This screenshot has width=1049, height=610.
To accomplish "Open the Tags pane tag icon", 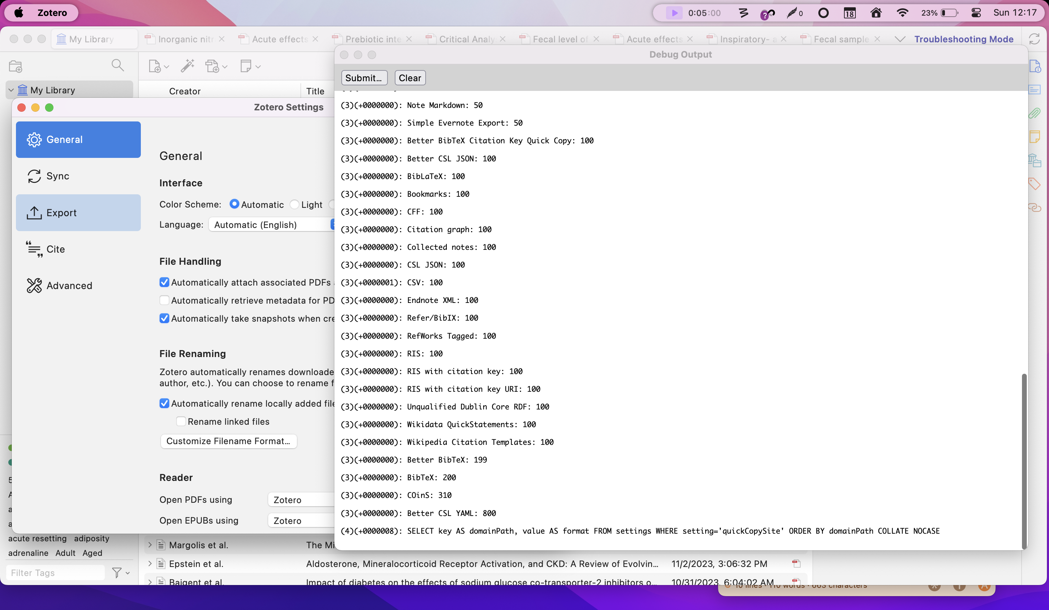I will [x=1034, y=184].
